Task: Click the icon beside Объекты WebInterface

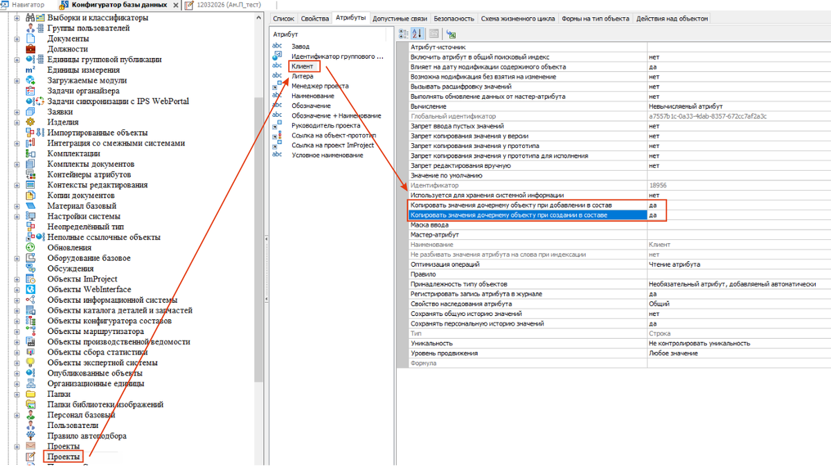Action: [x=30, y=290]
